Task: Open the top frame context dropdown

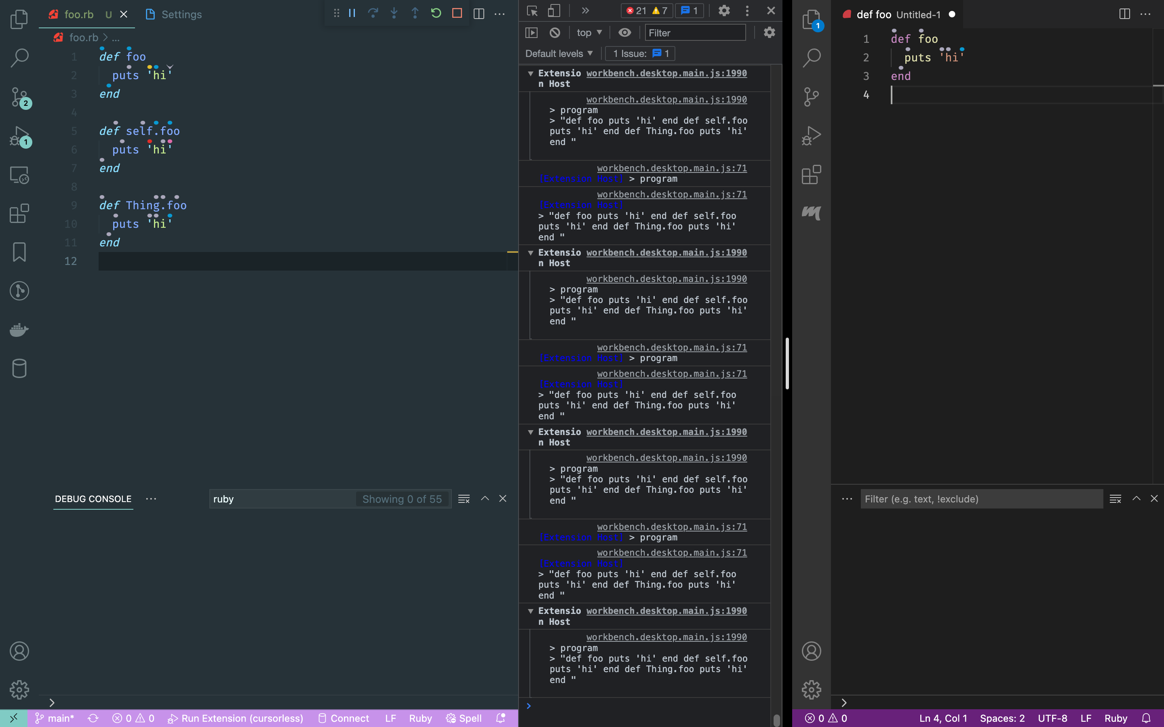Action: [589, 32]
